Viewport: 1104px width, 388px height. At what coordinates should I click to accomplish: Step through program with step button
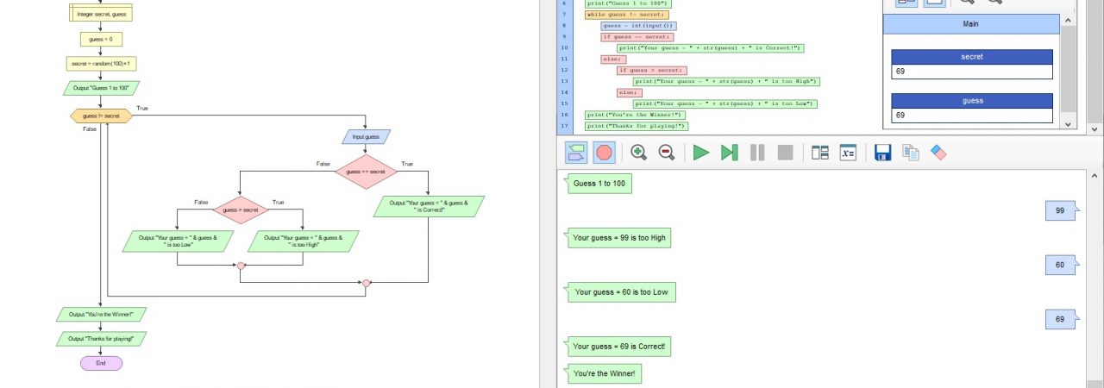[x=729, y=153]
